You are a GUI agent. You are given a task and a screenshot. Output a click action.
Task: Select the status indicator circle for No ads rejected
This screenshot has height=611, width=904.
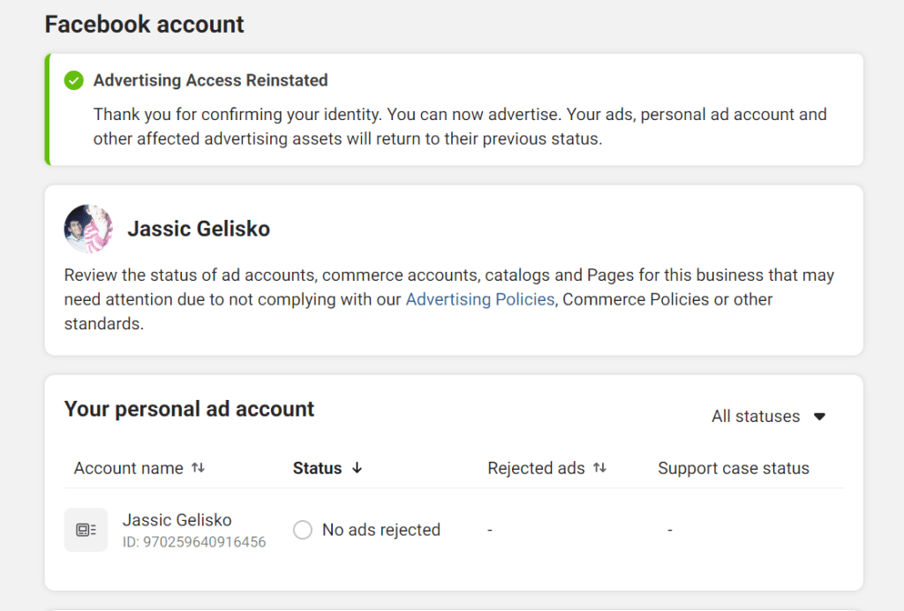coord(302,529)
